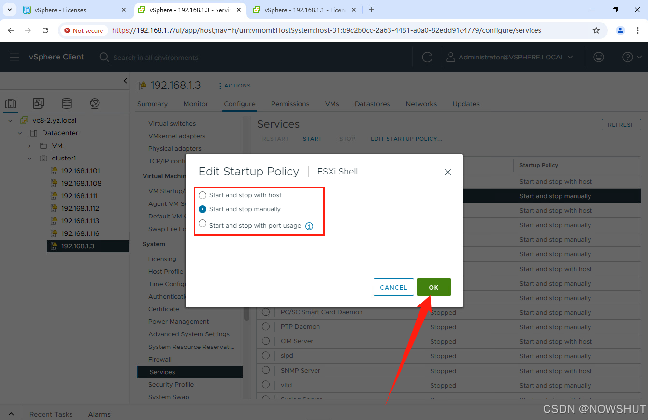Click the browser address bar URL

[327, 30]
